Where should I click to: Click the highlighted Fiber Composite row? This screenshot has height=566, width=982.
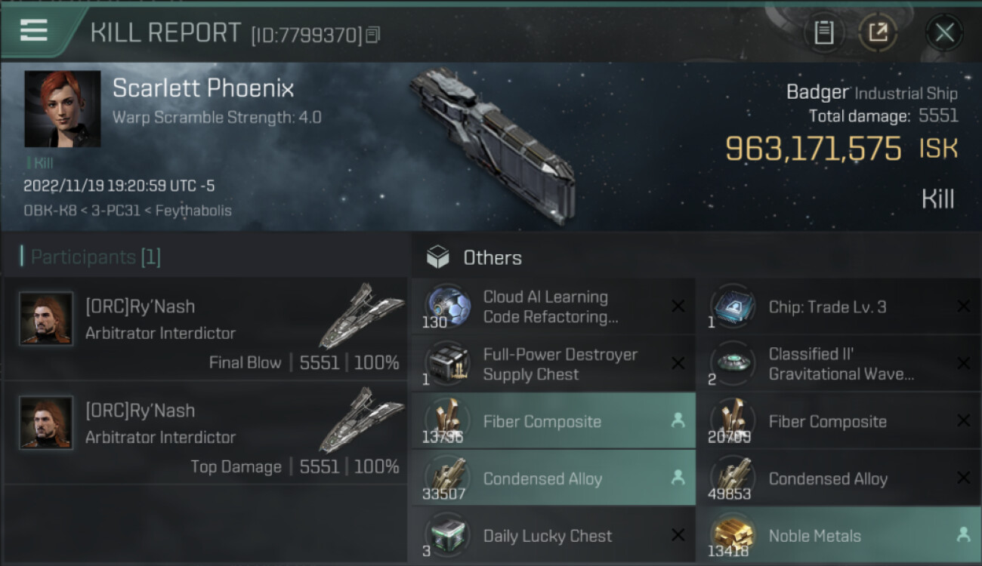point(553,421)
